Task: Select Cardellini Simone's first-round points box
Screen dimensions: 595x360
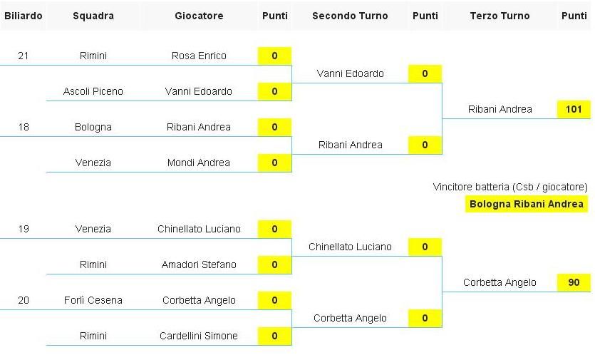Action: [274, 336]
